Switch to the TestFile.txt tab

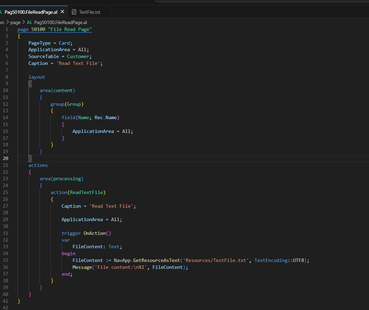(x=89, y=12)
